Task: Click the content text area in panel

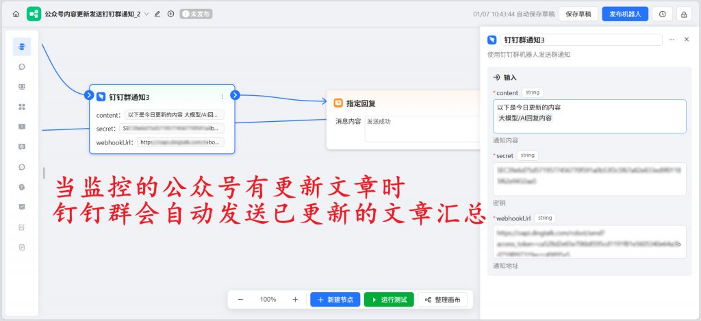Action: 589,116
